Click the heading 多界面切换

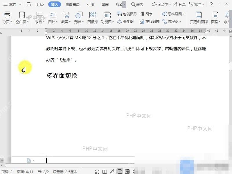(x=62, y=75)
